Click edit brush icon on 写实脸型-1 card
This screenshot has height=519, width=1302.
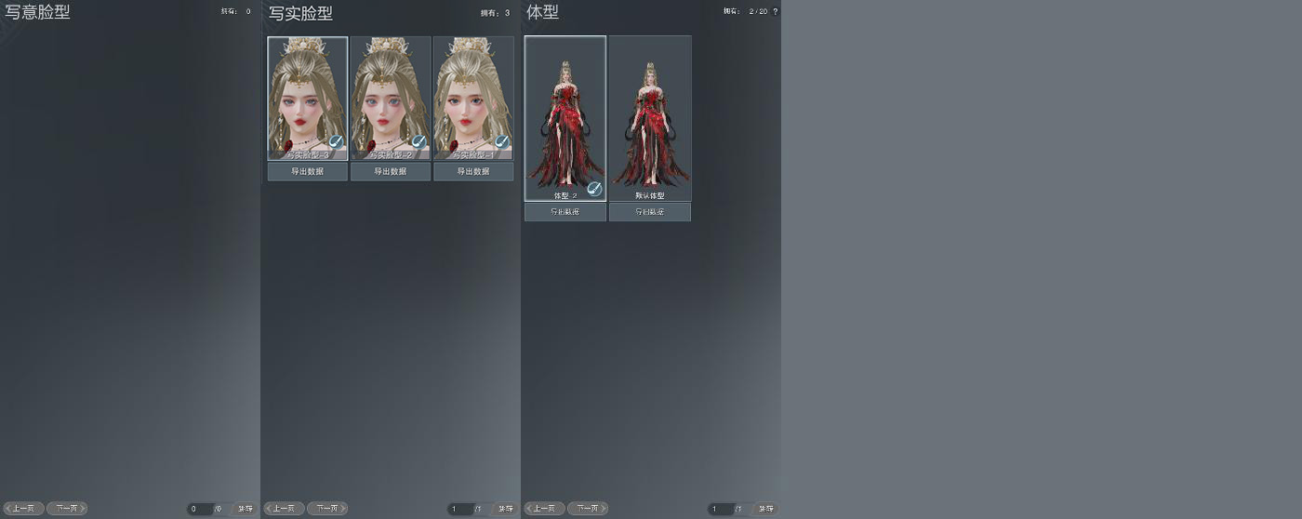[502, 142]
